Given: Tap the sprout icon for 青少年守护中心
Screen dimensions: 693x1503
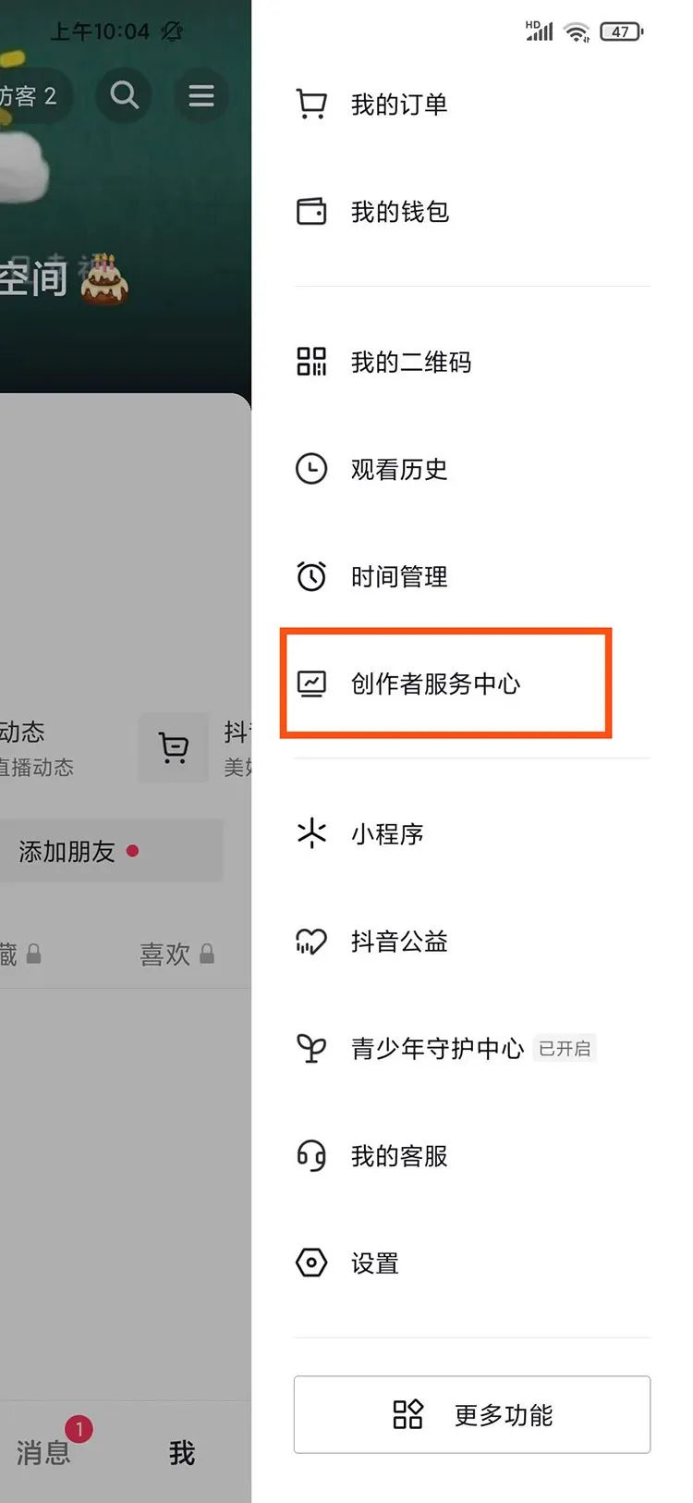Looking at the screenshot, I should pos(311,1048).
